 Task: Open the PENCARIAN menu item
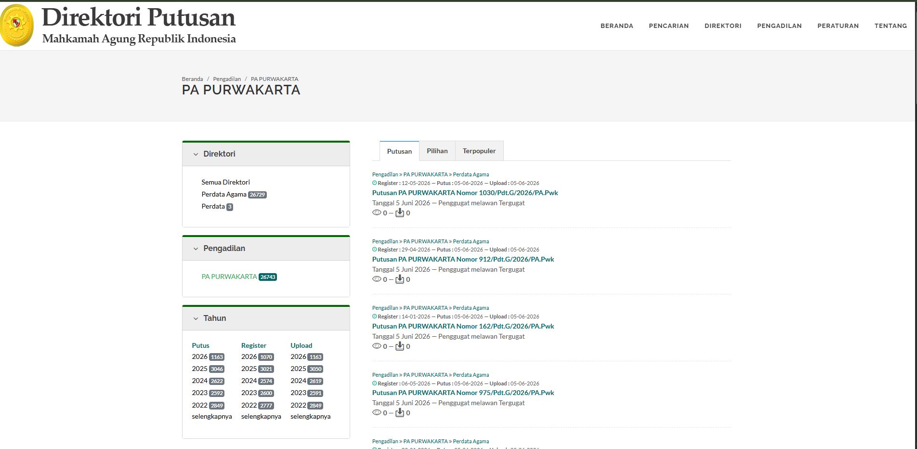click(669, 26)
